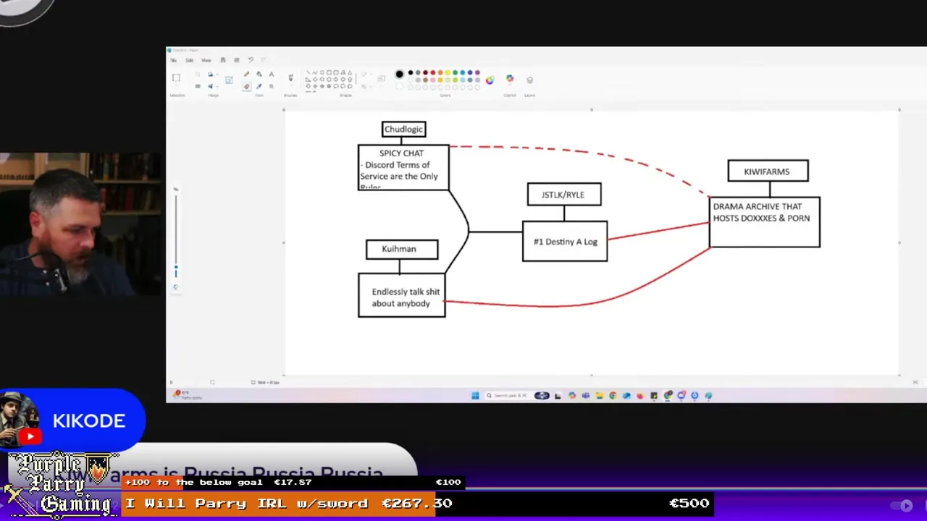The height and width of the screenshot is (521, 927).
Task: Select the Color 1 primary swatch
Action: coord(399,74)
